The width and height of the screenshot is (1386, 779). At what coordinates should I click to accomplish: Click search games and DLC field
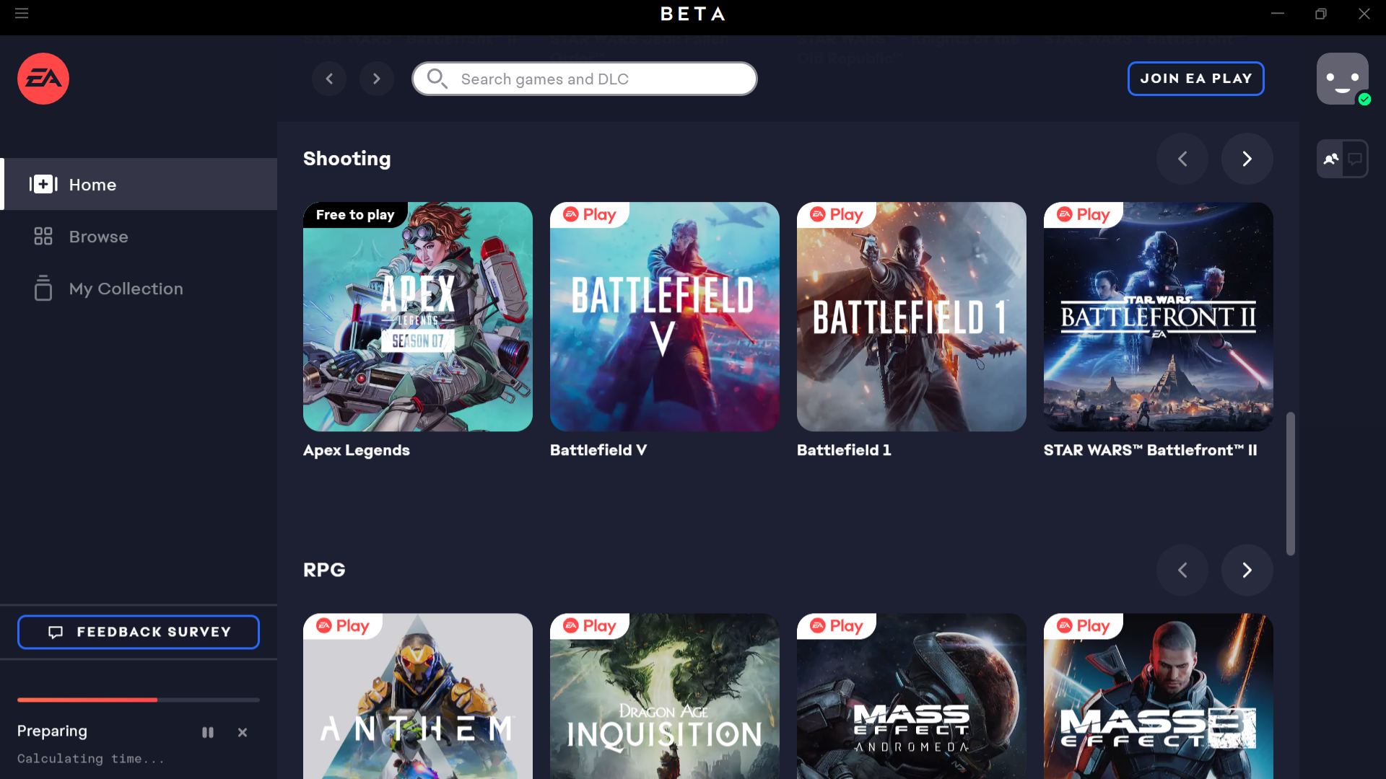click(x=585, y=78)
